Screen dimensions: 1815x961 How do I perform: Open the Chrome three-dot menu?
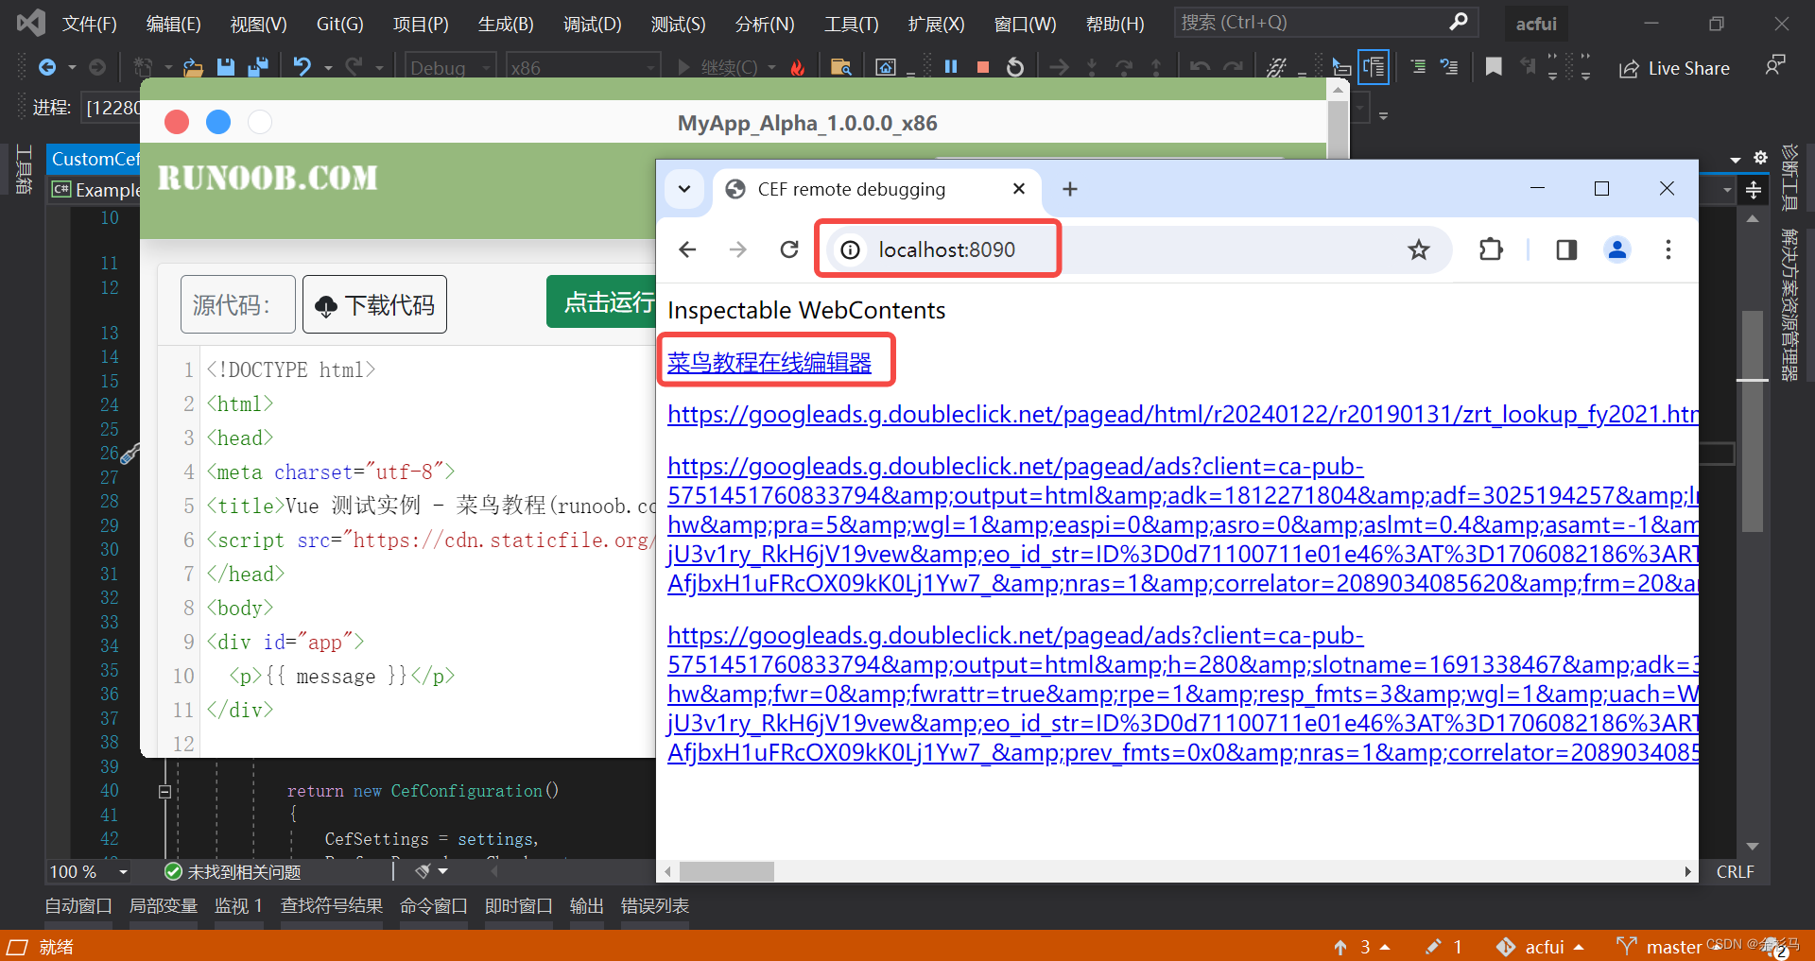[1668, 249]
